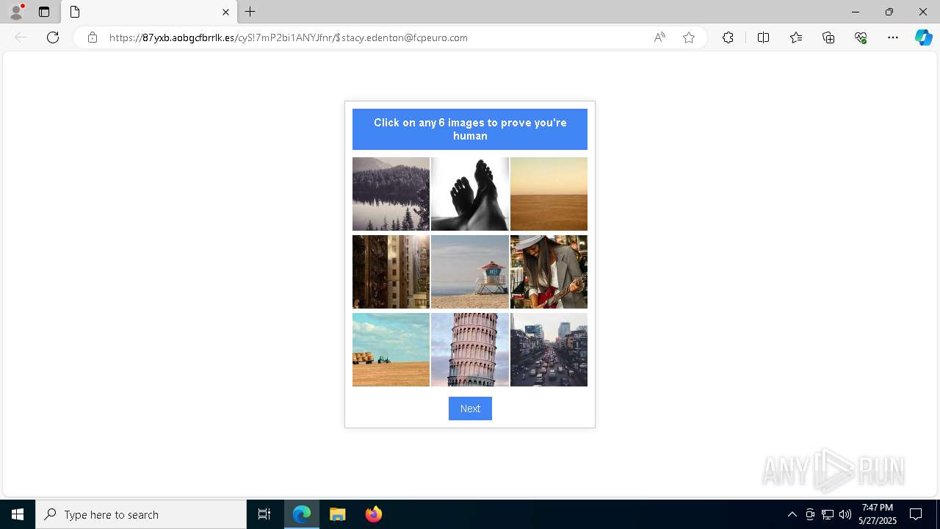Open the Collections icon
Image resolution: width=940 pixels, height=529 pixels.
[828, 37]
